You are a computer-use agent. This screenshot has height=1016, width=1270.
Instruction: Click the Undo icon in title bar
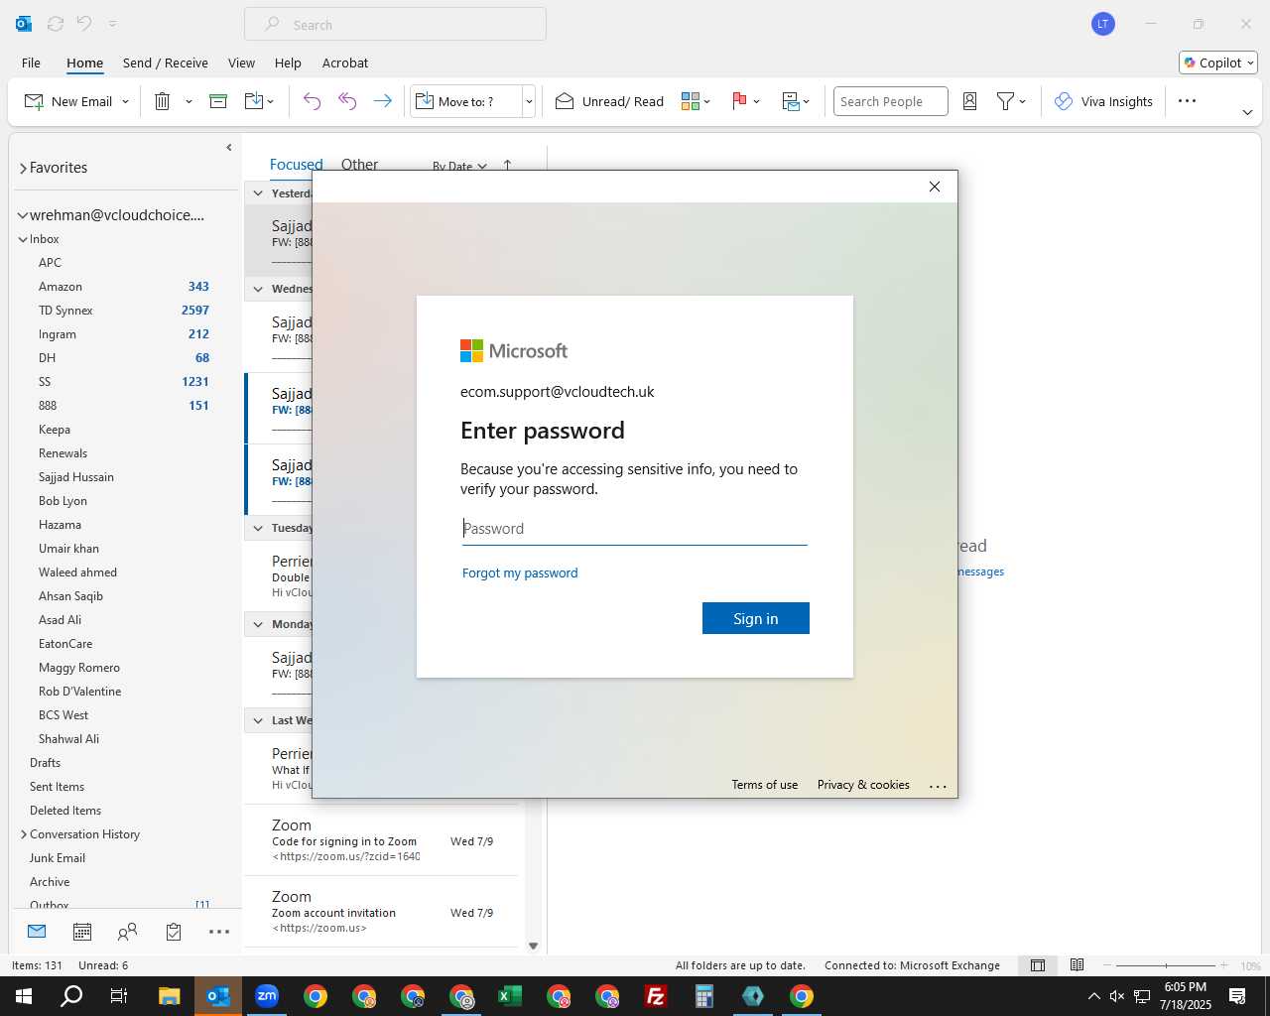84,24
